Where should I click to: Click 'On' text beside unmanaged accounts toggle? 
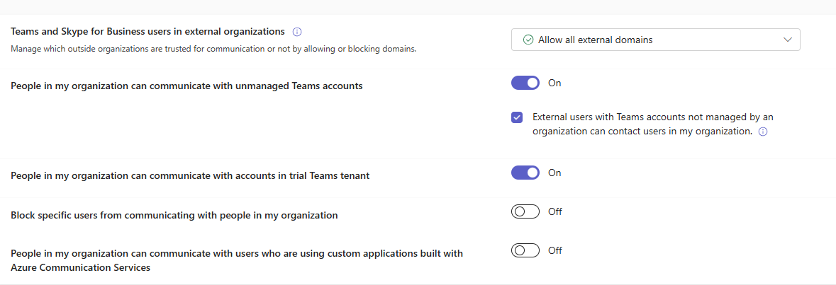pos(554,83)
